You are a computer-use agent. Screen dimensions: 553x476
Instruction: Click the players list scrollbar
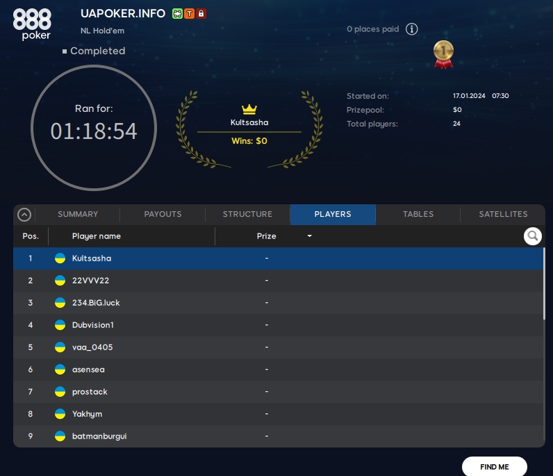click(544, 284)
